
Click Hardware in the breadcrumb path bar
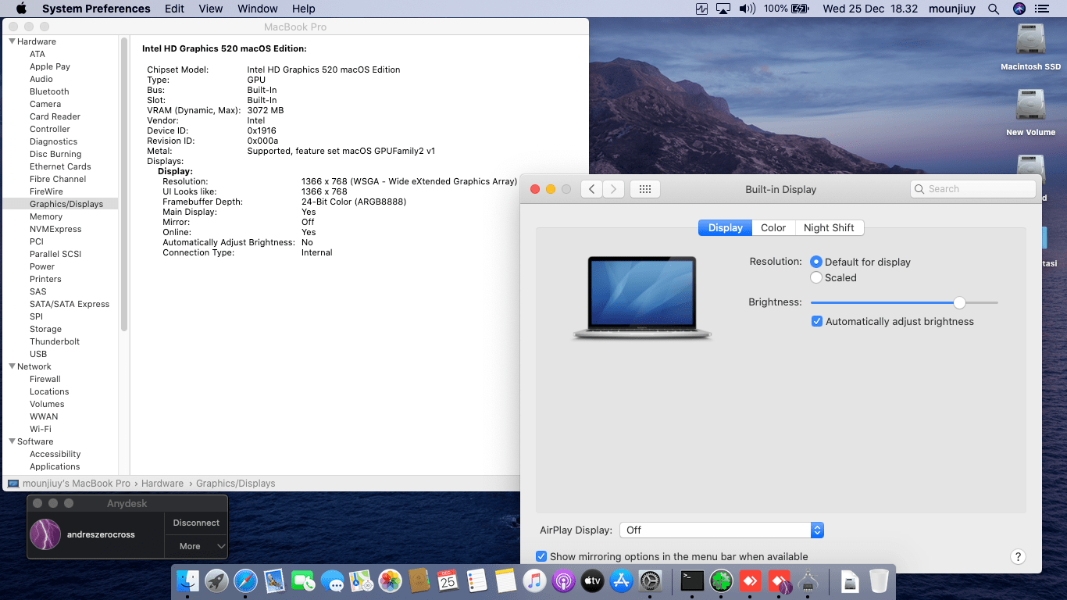162,484
